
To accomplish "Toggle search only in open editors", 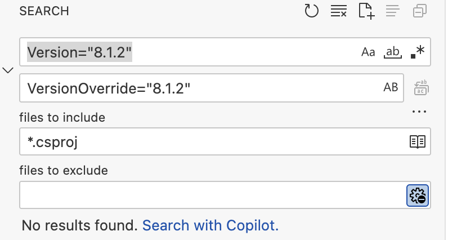I will click(x=417, y=142).
